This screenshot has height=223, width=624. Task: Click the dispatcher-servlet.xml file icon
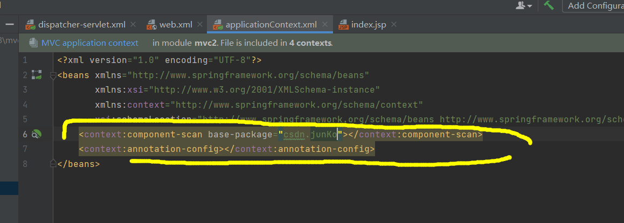(30, 25)
